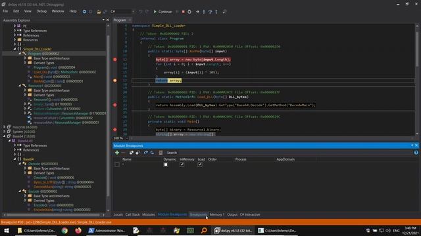Toggle the red breakpoint at 'byte[] array = new byte'
The height and width of the screenshot is (236, 421).
pos(115,60)
